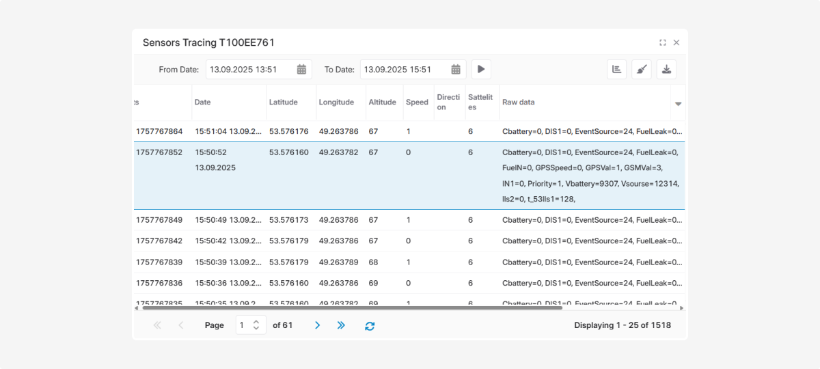The width and height of the screenshot is (820, 369).
Task: Sort by the Latitude column header
Action: coord(283,102)
